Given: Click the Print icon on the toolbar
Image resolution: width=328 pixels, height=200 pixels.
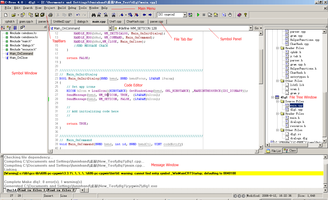Looking at the screenshot, I should pyautogui.click(x=50, y=15).
